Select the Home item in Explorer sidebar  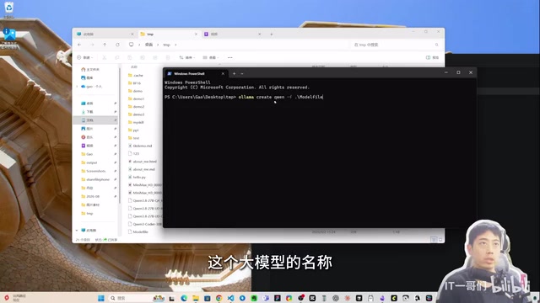click(90, 69)
